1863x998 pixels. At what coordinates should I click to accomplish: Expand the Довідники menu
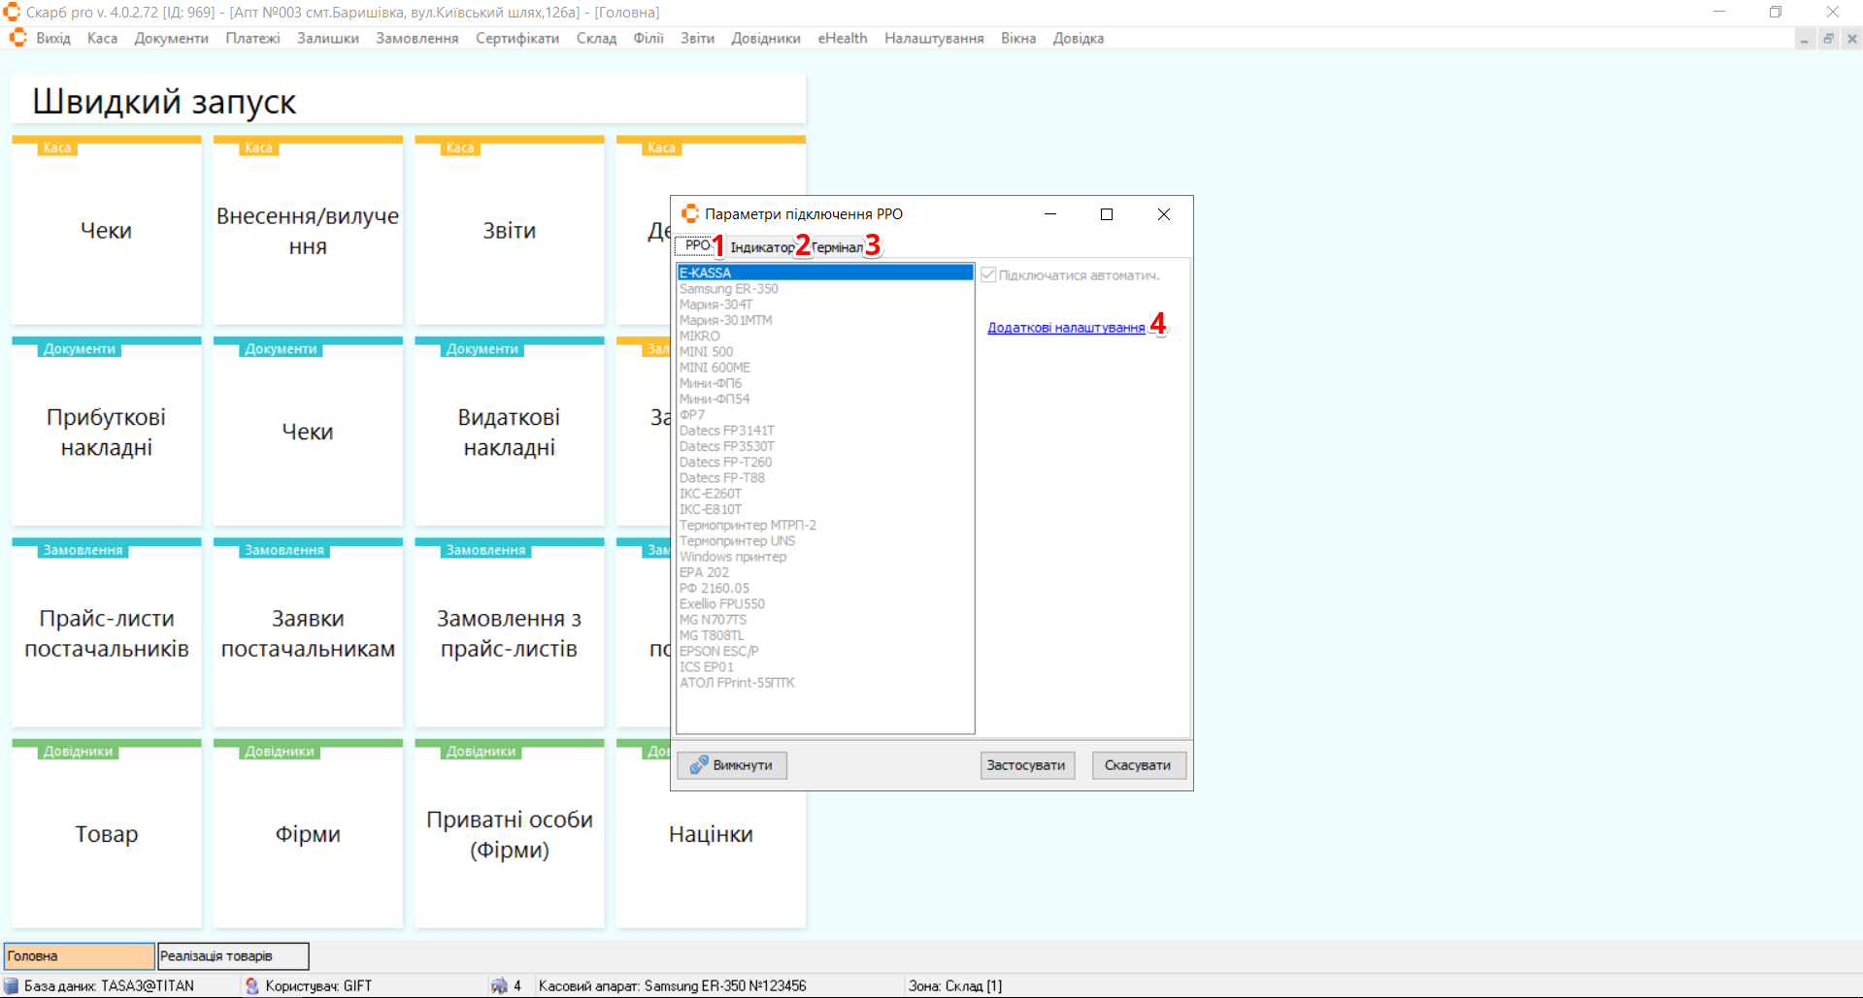point(765,39)
